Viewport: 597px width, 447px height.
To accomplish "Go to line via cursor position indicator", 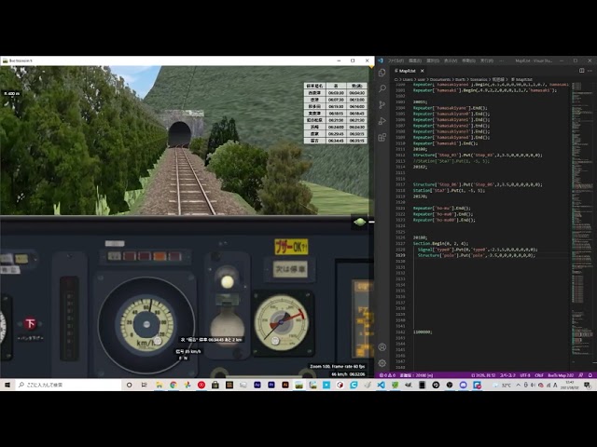I will 483,375.
